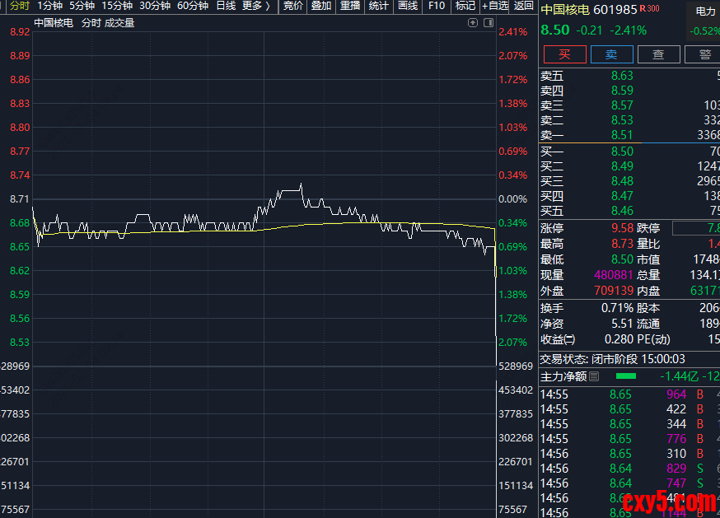Click the 换手 0.71% value
The height and width of the screenshot is (518, 720).
point(617,308)
